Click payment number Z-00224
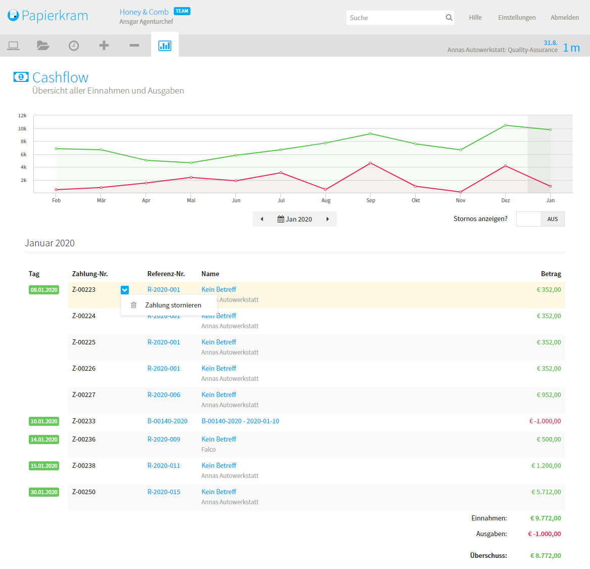The height and width of the screenshot is (569, 590). (83, 316)
